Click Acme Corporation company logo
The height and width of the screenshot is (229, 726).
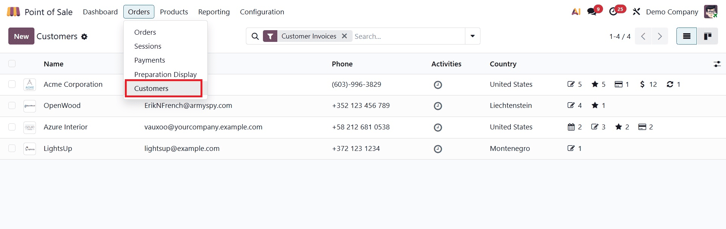point(30,85)
